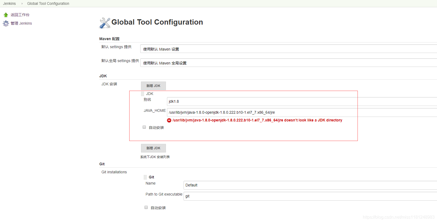Click the Maven 配置 section heading
This screenshot has width=437, height=222.
[109, 39]
